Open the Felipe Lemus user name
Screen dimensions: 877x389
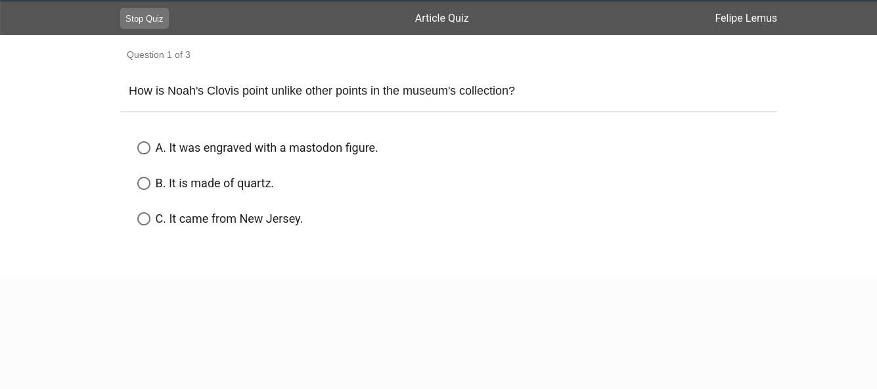(746, 18)
